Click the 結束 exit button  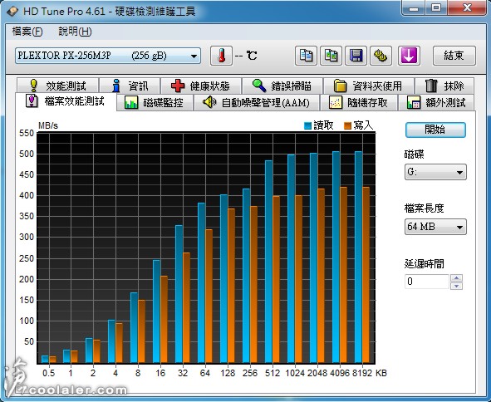(x=454, y=56)
